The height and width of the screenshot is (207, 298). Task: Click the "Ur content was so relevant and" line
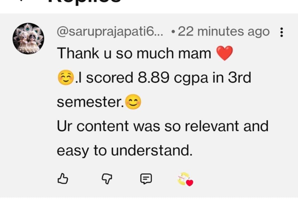[x=162, y=126]
